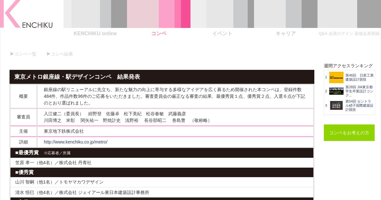Click the KENCHIKU logo
381x200 pixels.
tap(27, 14)
